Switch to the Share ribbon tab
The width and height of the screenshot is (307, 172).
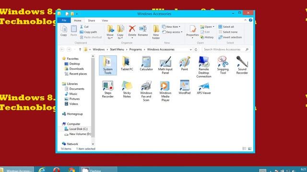[x=92, y=21]
